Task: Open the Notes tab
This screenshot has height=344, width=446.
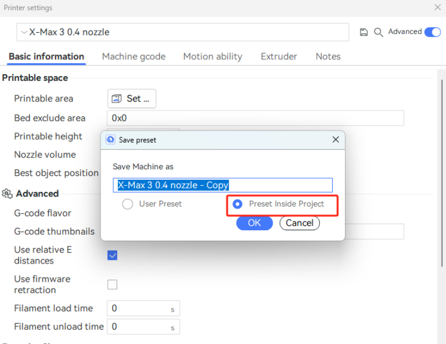Action: (x=328, y=57)
